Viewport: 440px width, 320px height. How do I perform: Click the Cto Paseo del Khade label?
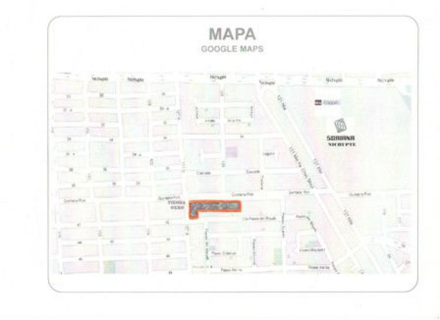click(259, 218)
